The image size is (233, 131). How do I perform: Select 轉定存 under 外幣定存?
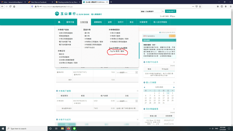pyautogui.click(x=61, y=54)
